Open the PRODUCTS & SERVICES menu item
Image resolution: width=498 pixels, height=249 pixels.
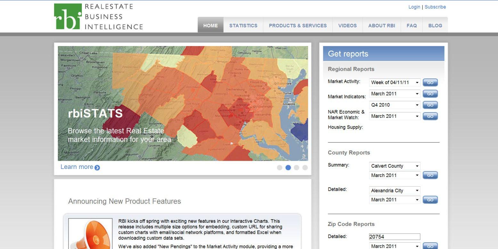298,25
